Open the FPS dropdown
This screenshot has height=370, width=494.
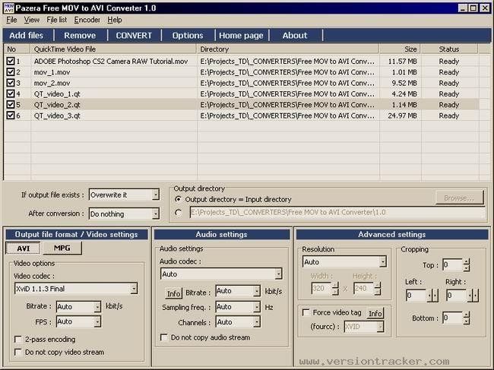(97, 321)
